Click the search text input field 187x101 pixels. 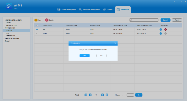[144, 20]
